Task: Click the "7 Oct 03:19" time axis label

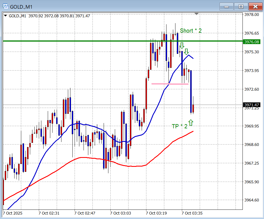Action: (156, 213)
